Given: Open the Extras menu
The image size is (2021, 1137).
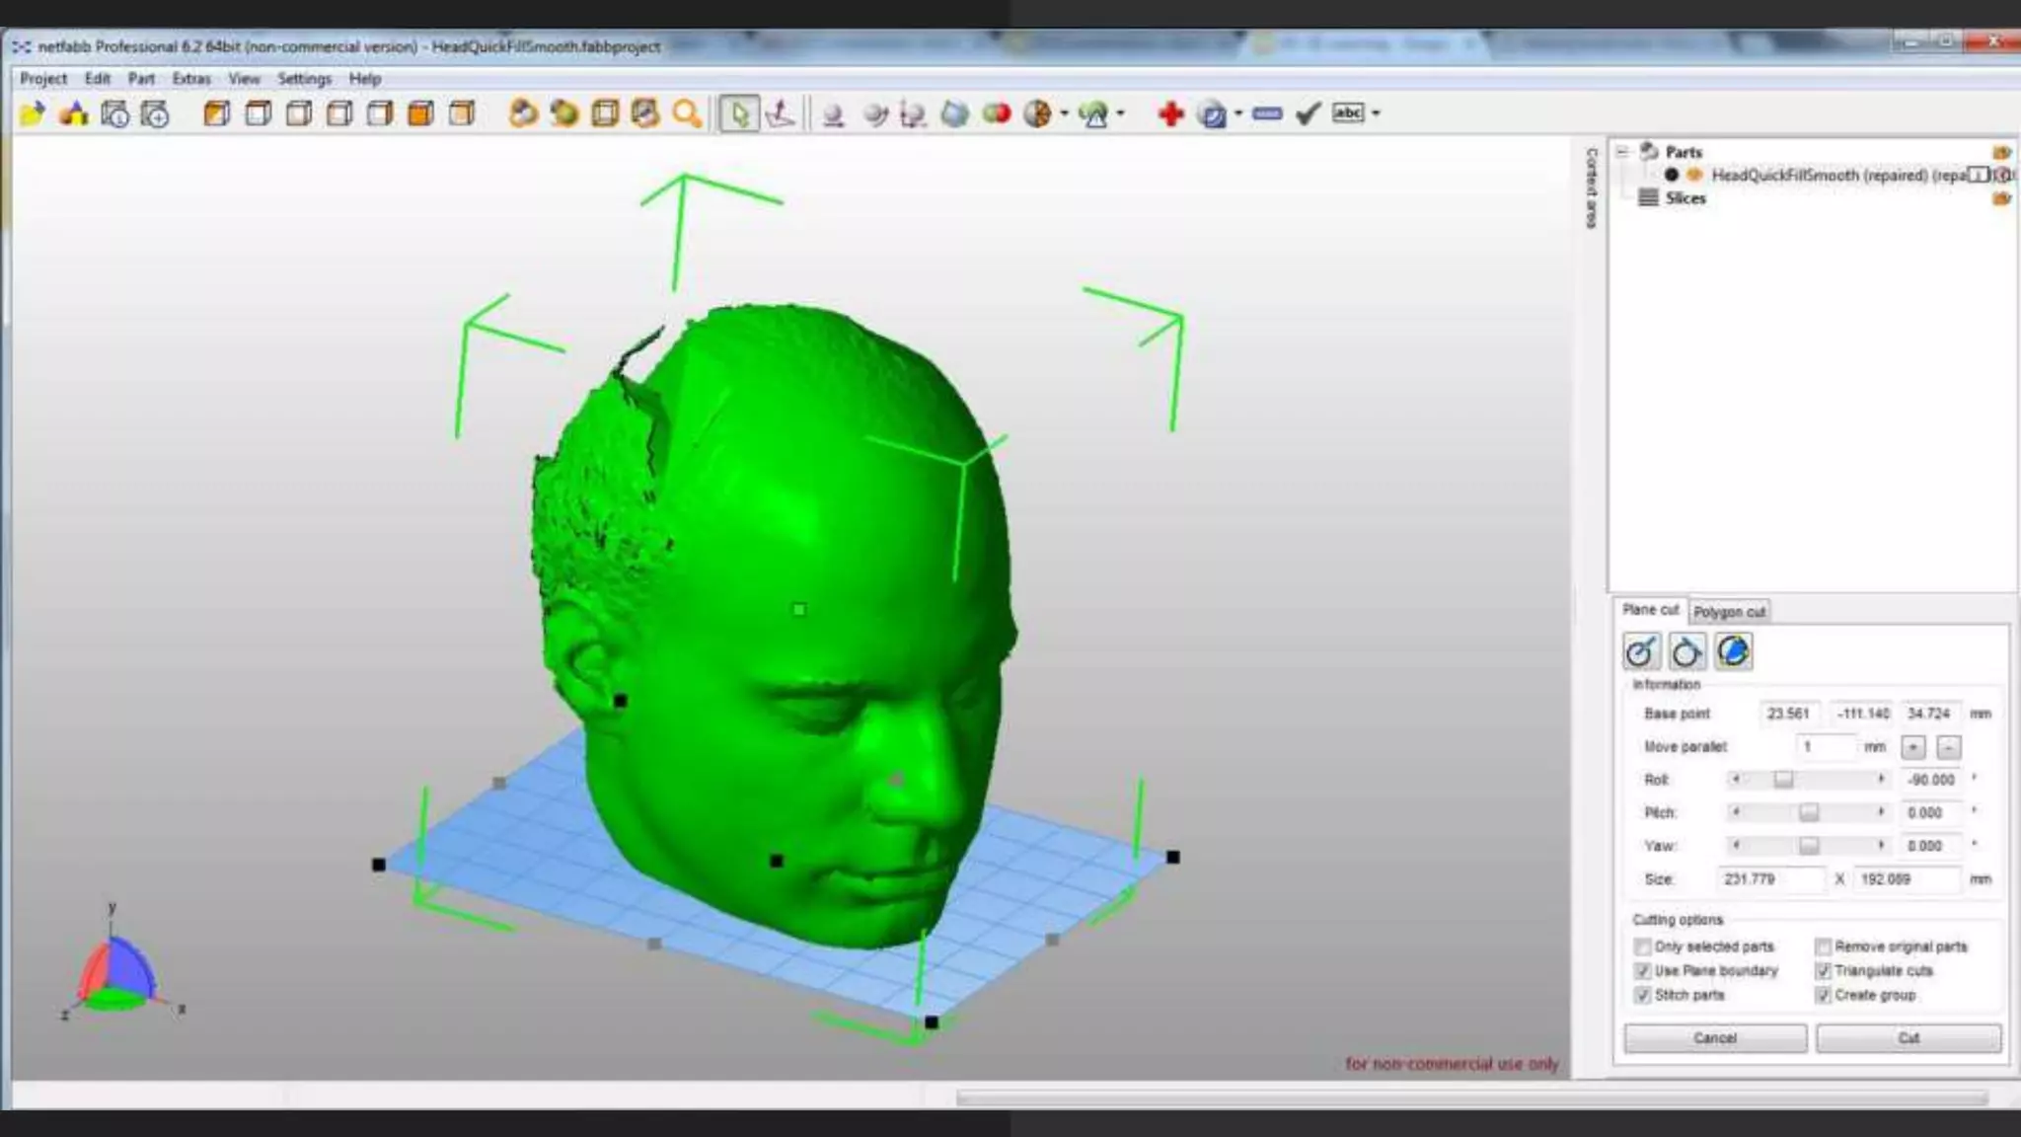Looking at the screenshot, I should [x=190, y=79].
